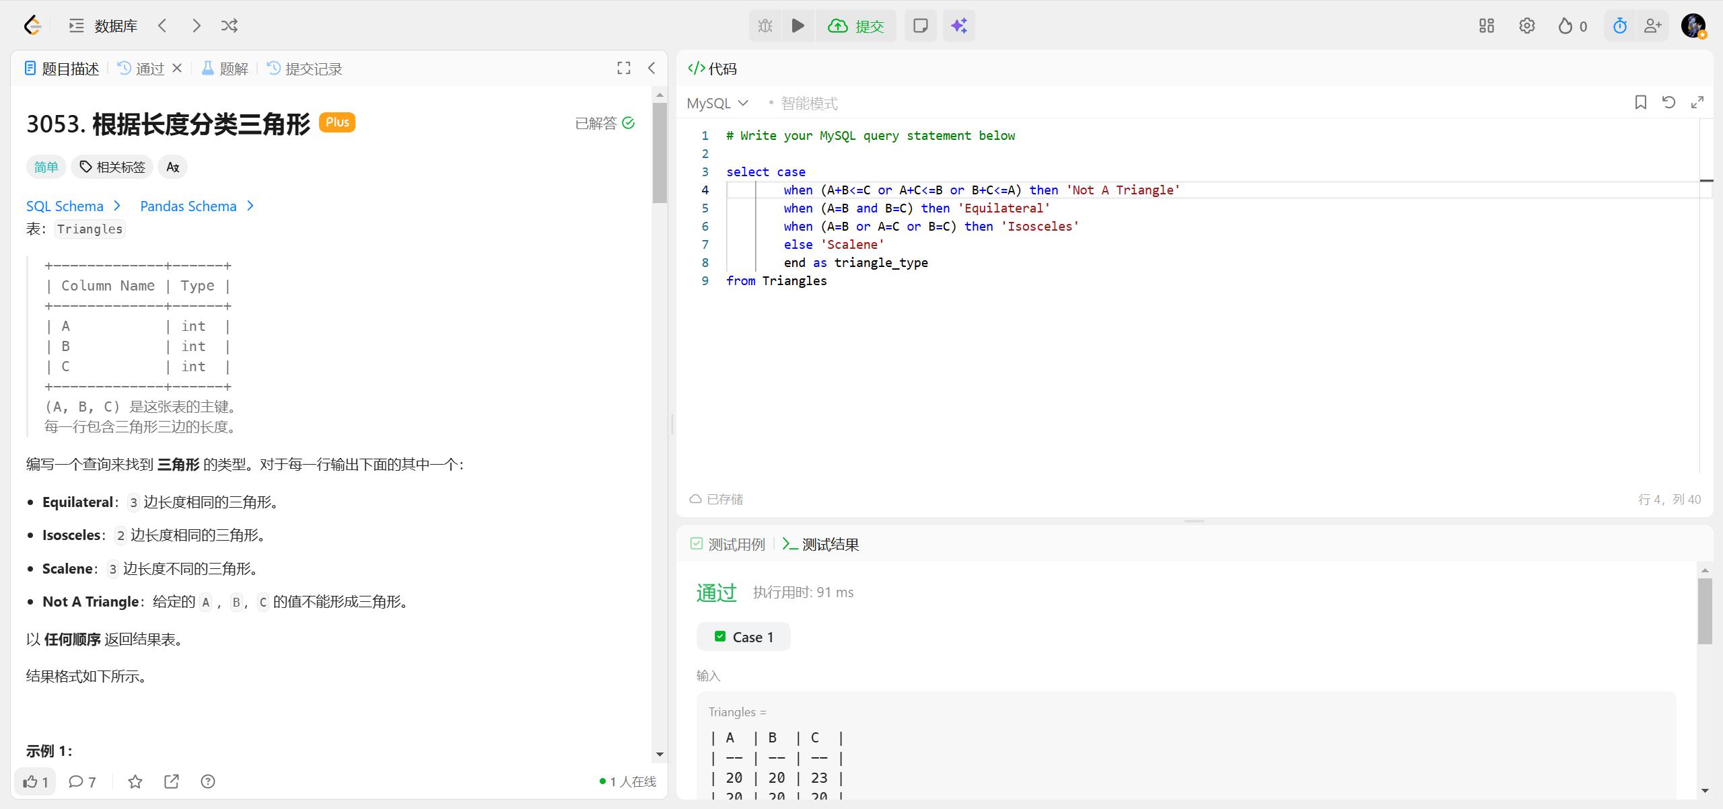Click the 相关标签 tags button
The width and height of the screenshot is (1723, 809).
coord(112,167)
